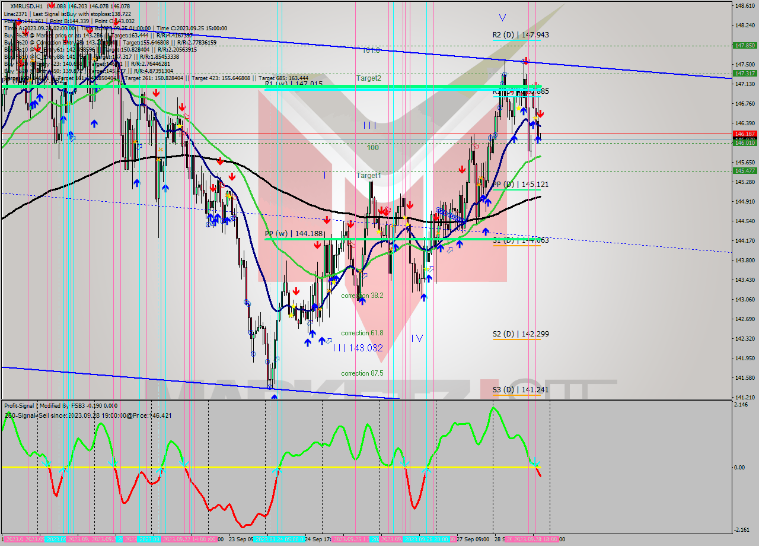Select the Target2 label near the green line

tap(368, 78)
